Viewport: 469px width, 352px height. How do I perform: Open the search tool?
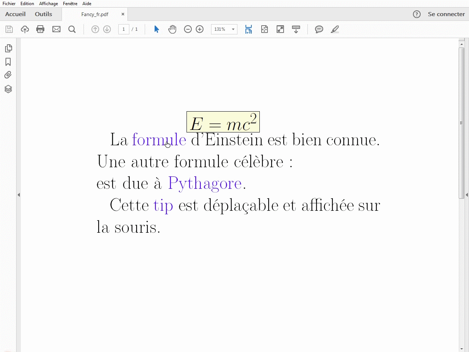(x=72, y=29)
